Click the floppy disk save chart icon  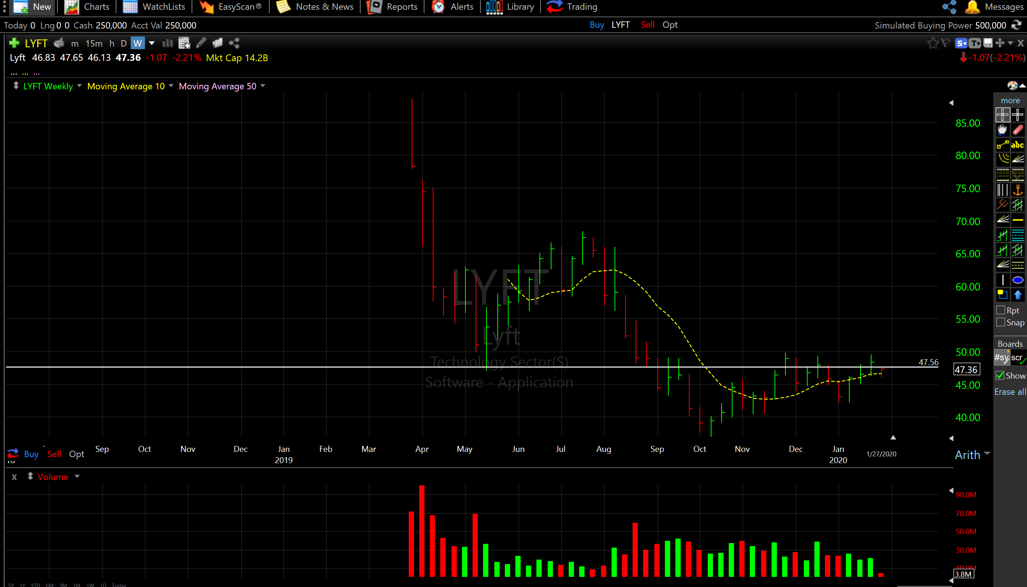[x=988, y=43]
